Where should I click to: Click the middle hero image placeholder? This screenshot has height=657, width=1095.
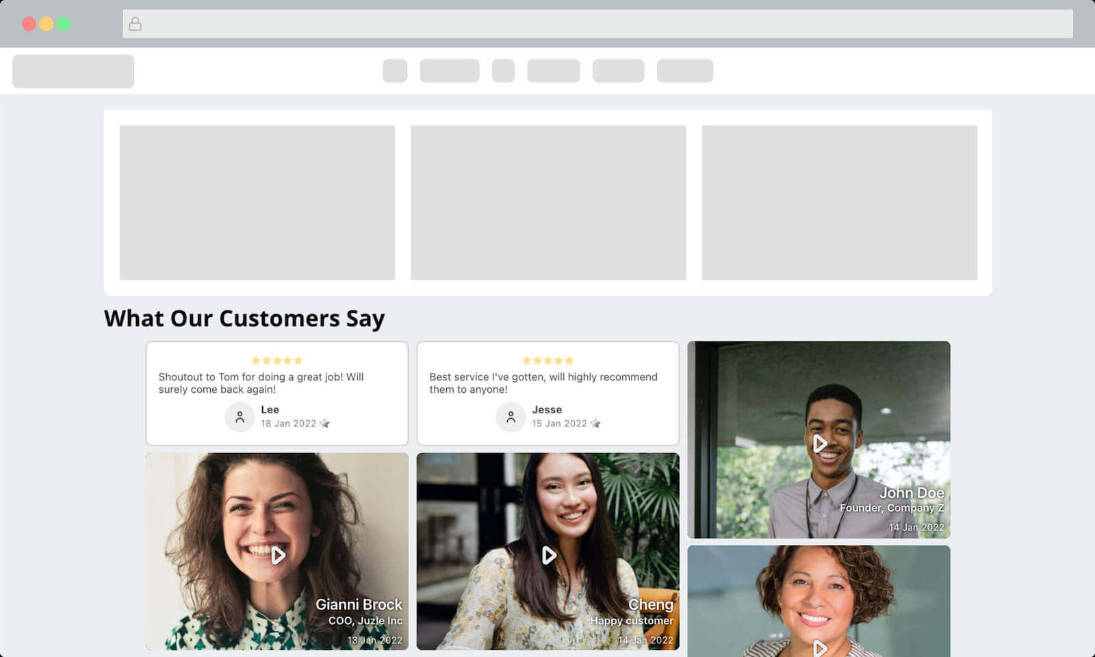click(x=548, y=203)
